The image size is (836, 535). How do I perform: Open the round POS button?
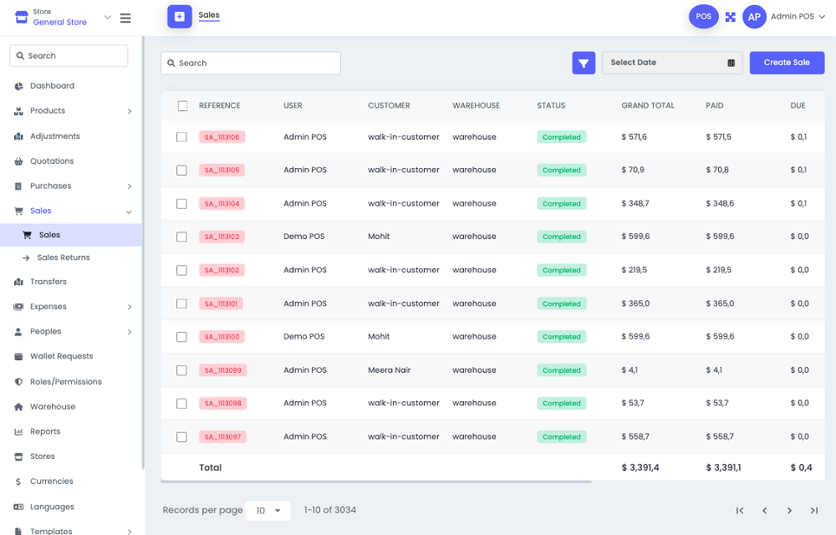(x=703, y=17)
